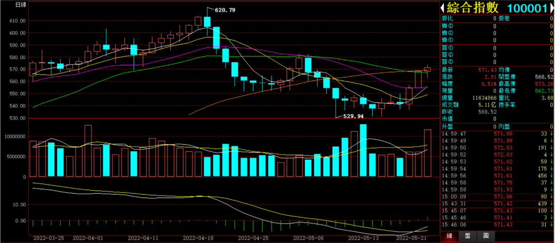Click the 2022-05-06 date axis label

click(307, 238)
